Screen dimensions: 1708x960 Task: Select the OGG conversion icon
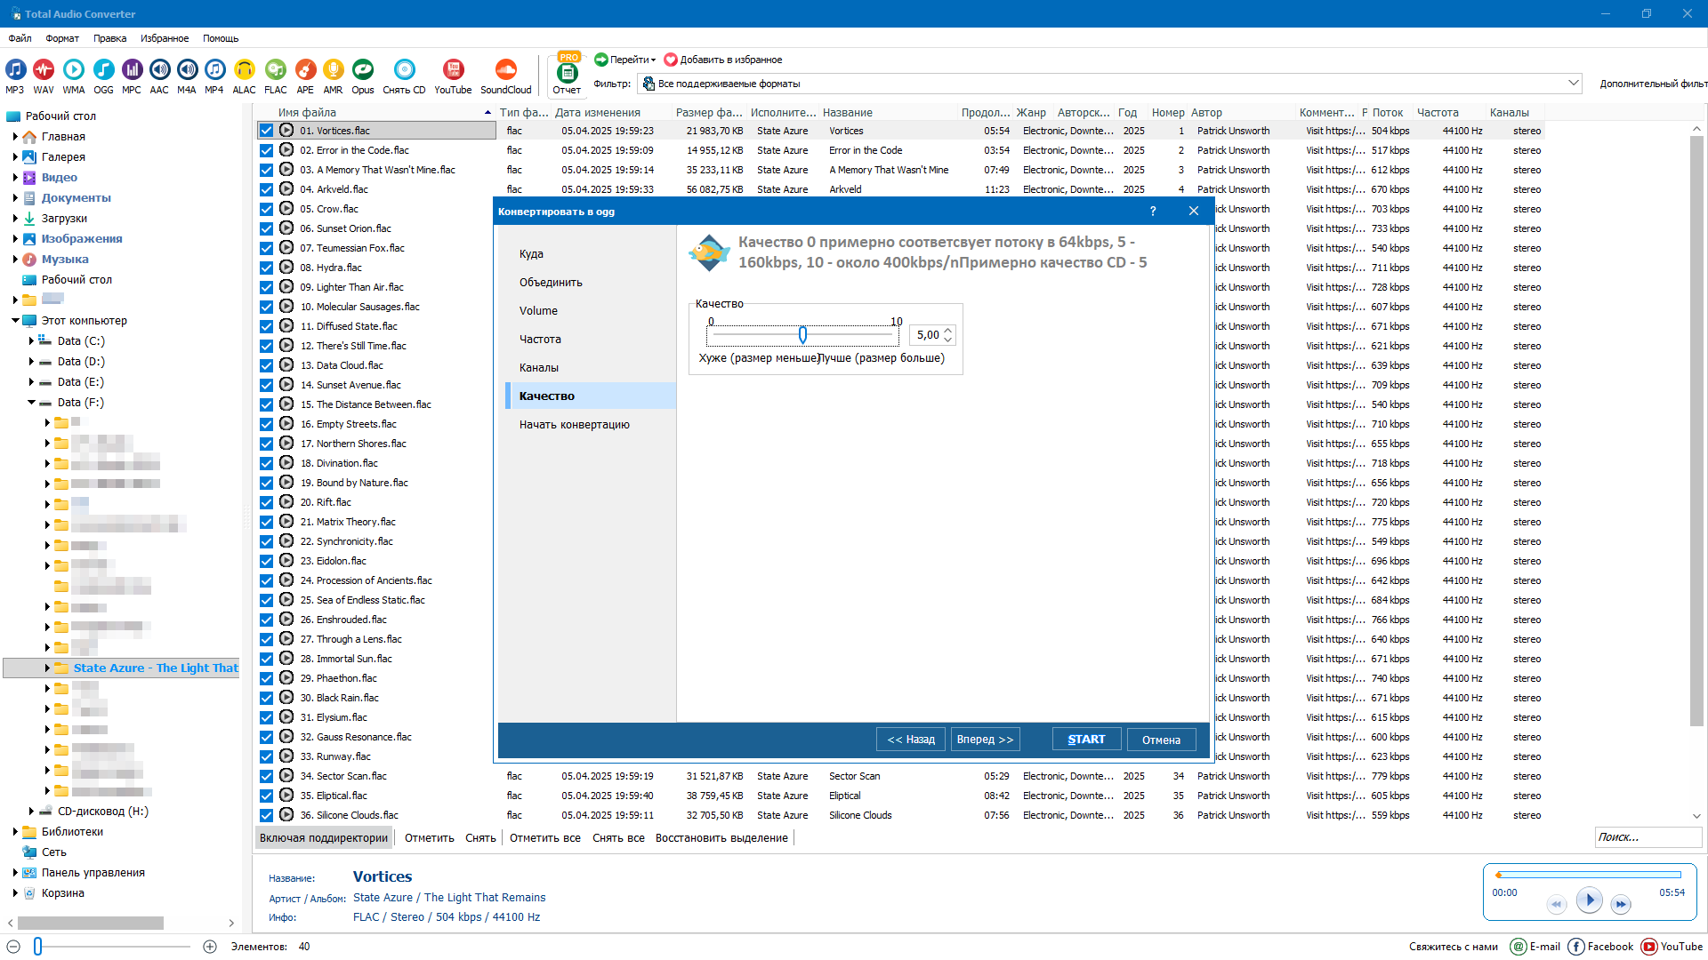pyautogui.click(x=103, y=72)
